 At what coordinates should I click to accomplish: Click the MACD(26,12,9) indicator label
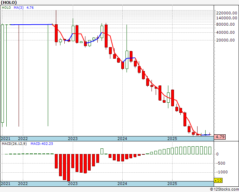(14, 144)
